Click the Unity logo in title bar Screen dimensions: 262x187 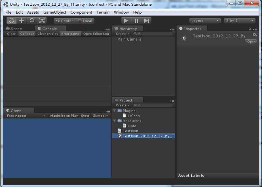coord(6,4)
